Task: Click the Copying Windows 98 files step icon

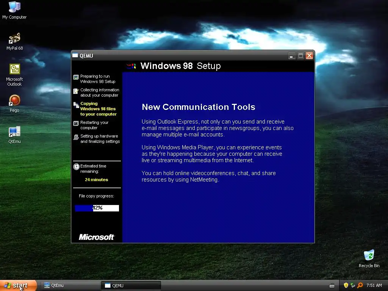Action: pos(76,105)
